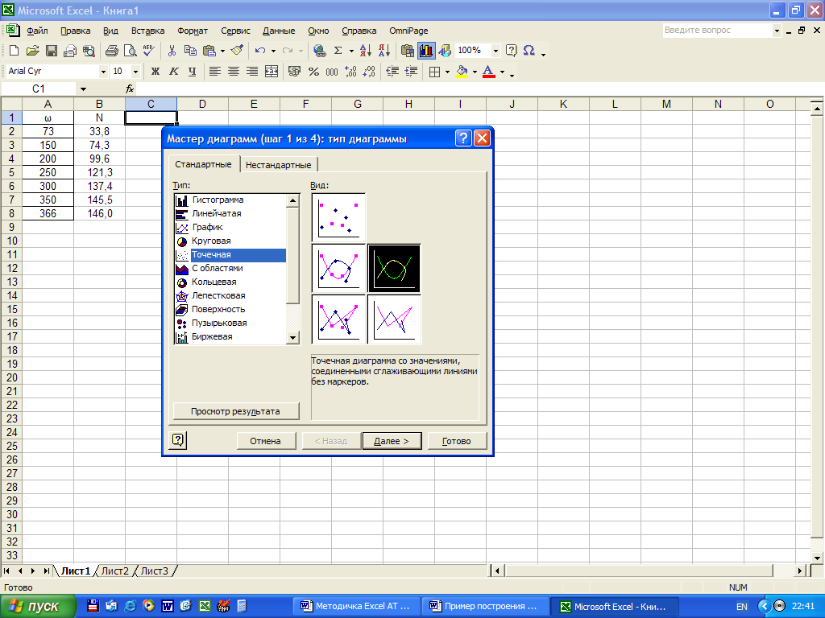Screen dimensions: 825x618
Task: Open the Windows пуск Start button
Action: coord(38,607)
